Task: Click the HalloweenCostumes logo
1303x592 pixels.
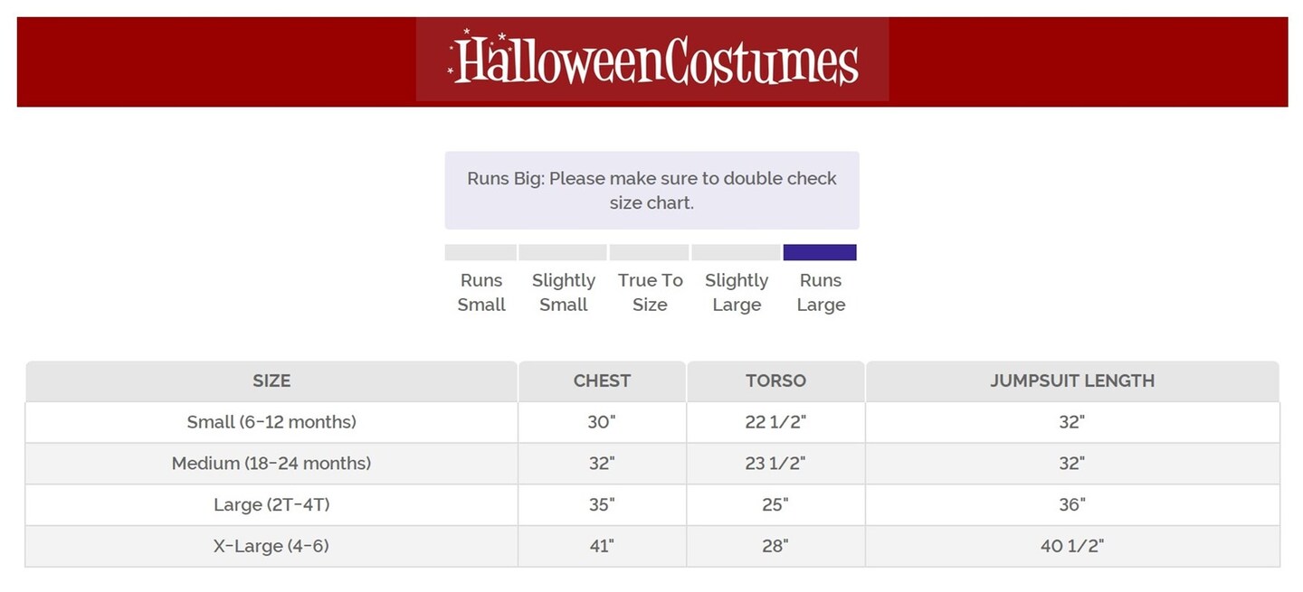Action: point(652,60)
